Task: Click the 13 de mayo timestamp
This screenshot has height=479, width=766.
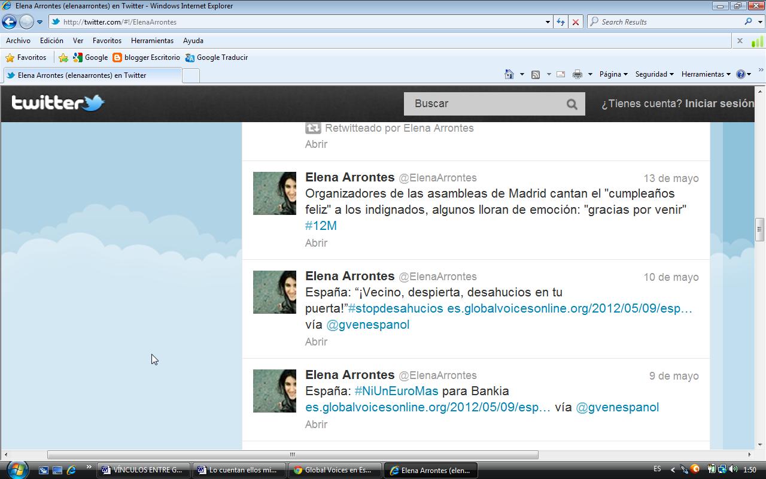Action: point(671,178)
